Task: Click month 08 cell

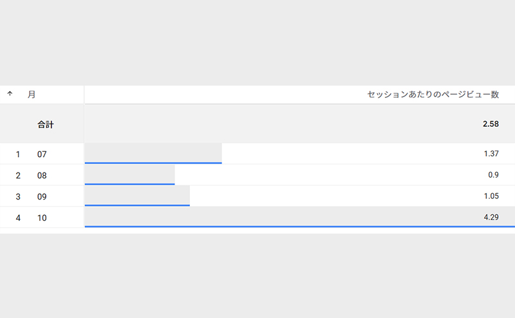Action: [x=42, y=176]
